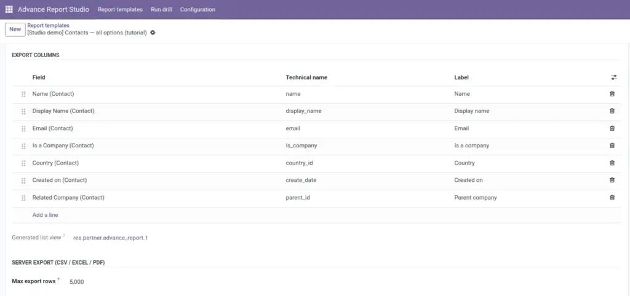Viewport: 630px width, 296px height.
Task: Open the Report templates menu
Action: tap(120, 9)
